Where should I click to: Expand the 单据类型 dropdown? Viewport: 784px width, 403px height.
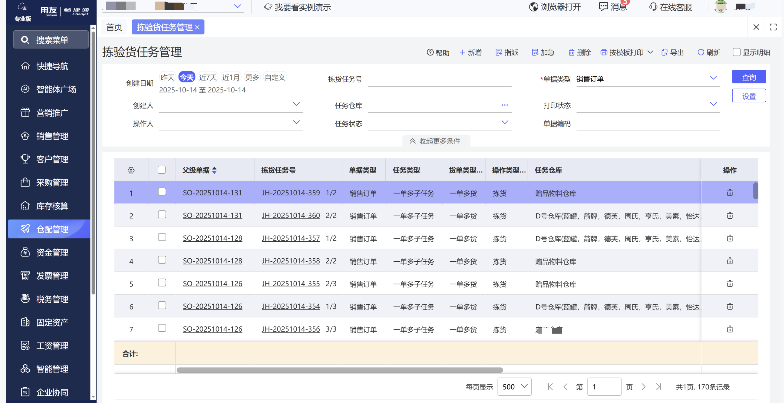pos(713,78)
